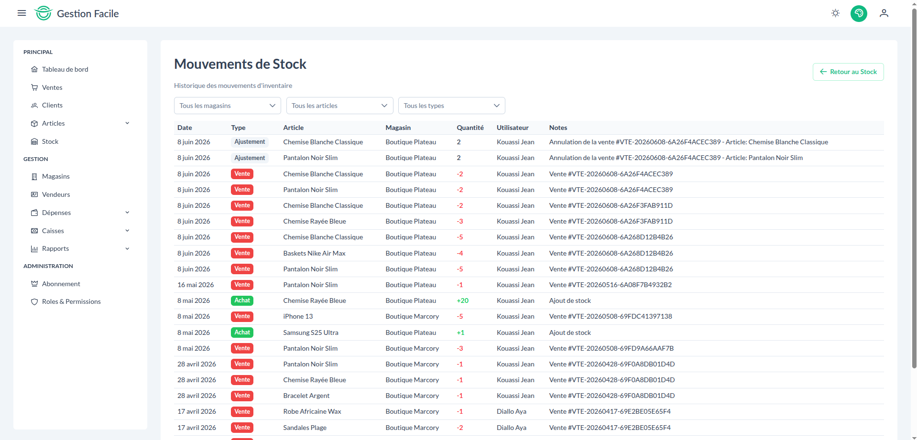Click the Ventes cart icon
Image resolution: width=917 pixels, height=440 pixels.
pyautogui.click(x=34, y=87)
